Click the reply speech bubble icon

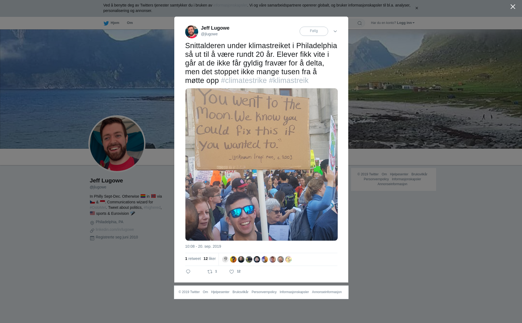(x=188, y=272)
